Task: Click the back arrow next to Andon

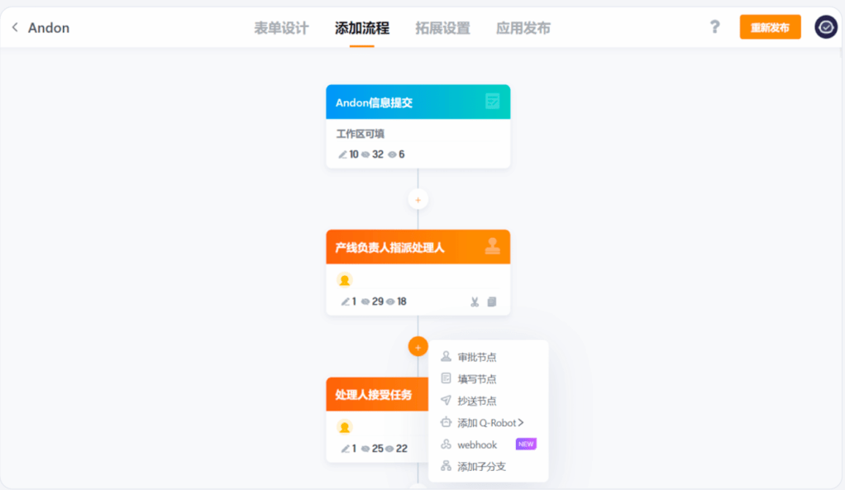Action: (x=15, y=28)
